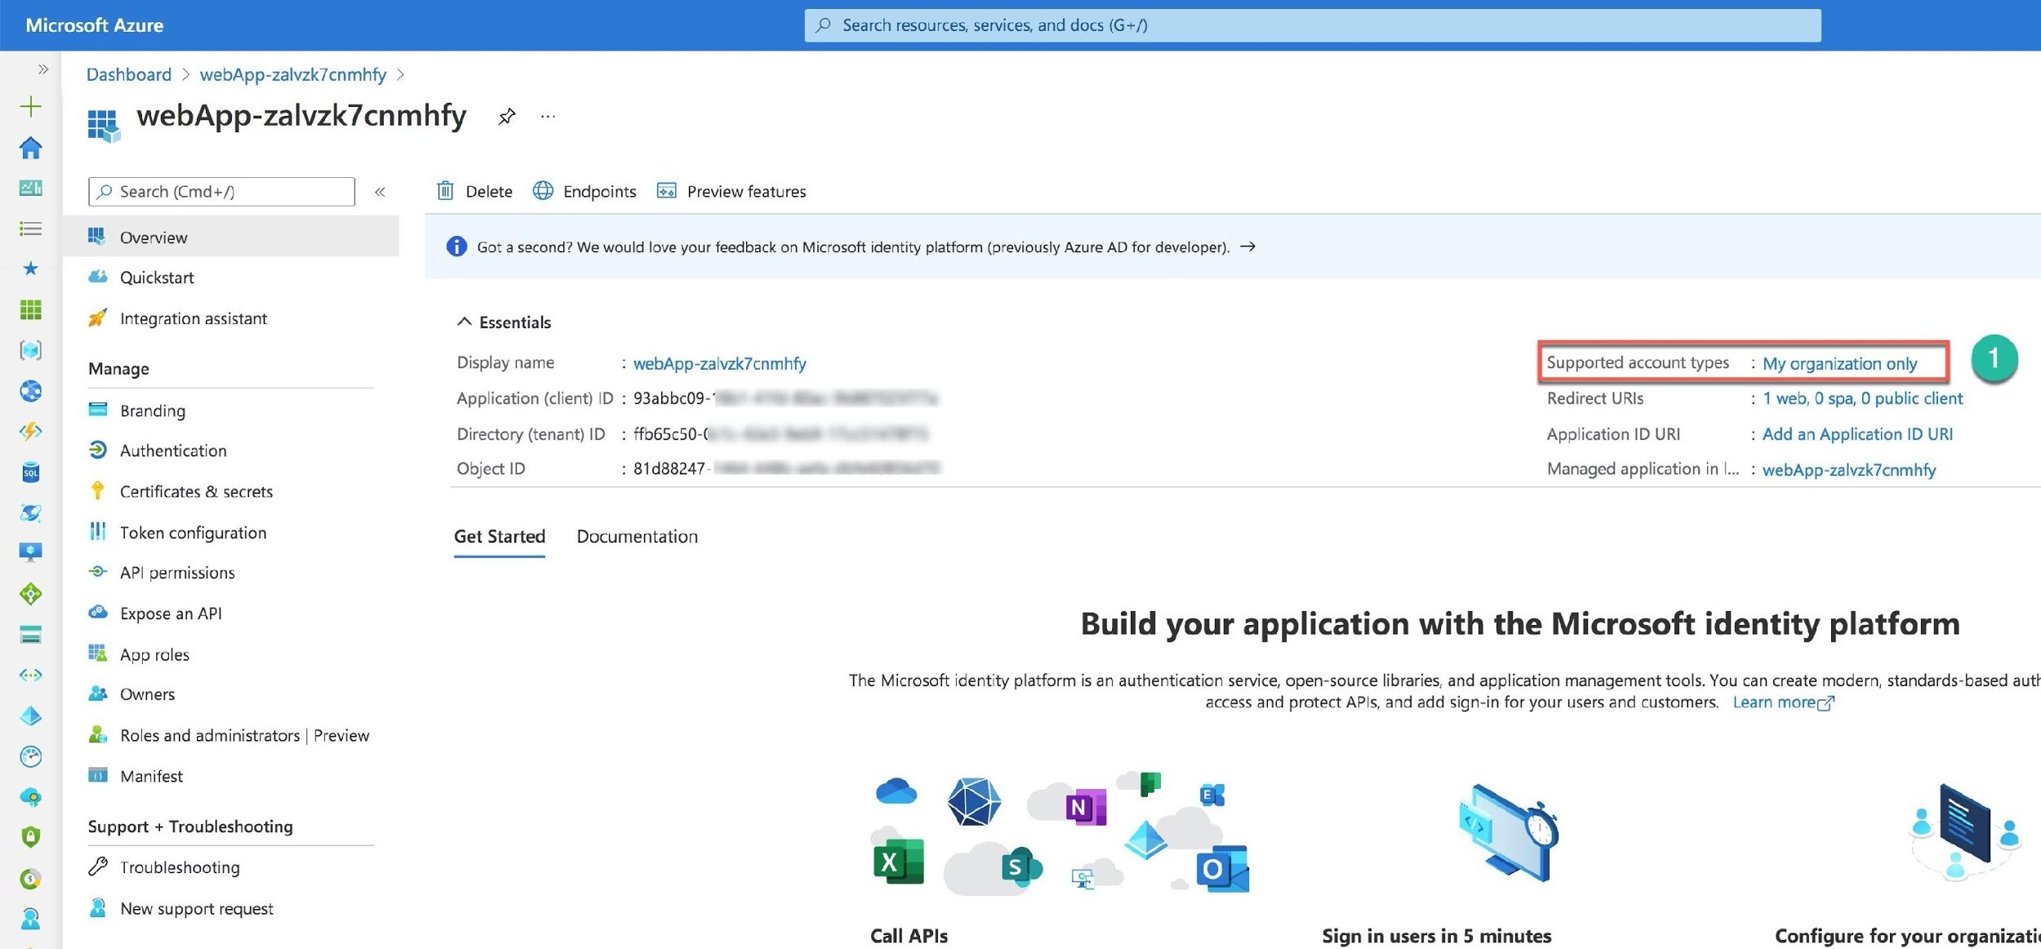The image size is (2041, 949).
Task: Open the more options ellipsis beside title
Action: 548,117
